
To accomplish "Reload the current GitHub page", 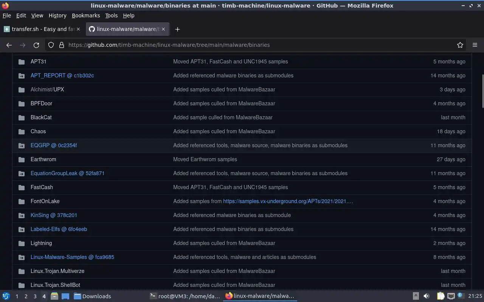I will (36, 45).
